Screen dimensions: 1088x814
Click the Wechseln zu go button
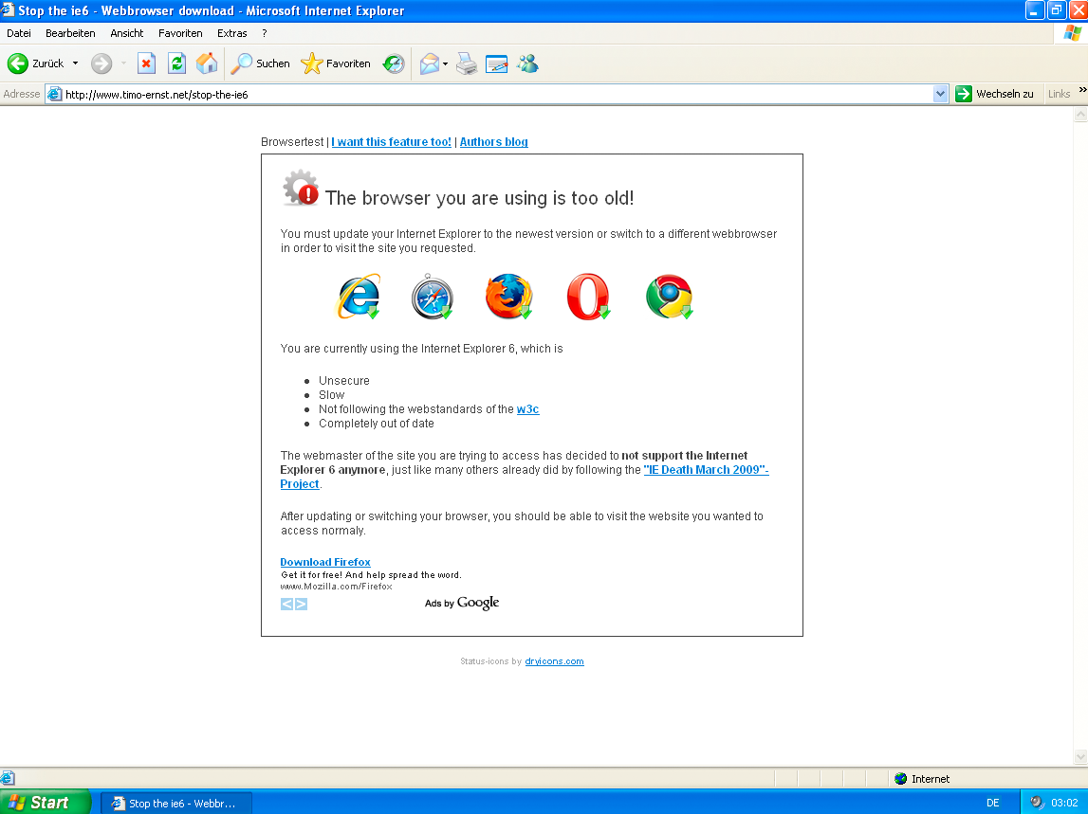click(995, 94)
